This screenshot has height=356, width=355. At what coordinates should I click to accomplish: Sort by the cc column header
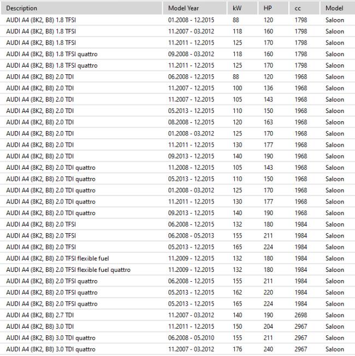[x=305, y=8]
